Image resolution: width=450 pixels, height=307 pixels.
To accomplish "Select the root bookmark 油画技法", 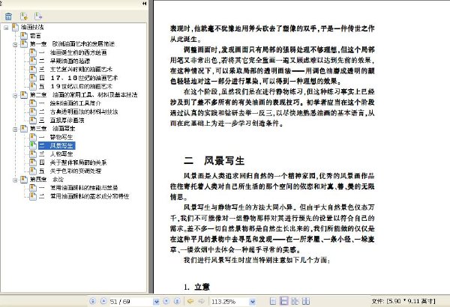I will pyautogui.click(x=32, y=27).
